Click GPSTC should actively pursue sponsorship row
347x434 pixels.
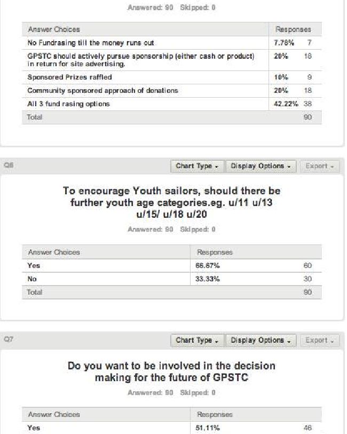click(171, 60)
